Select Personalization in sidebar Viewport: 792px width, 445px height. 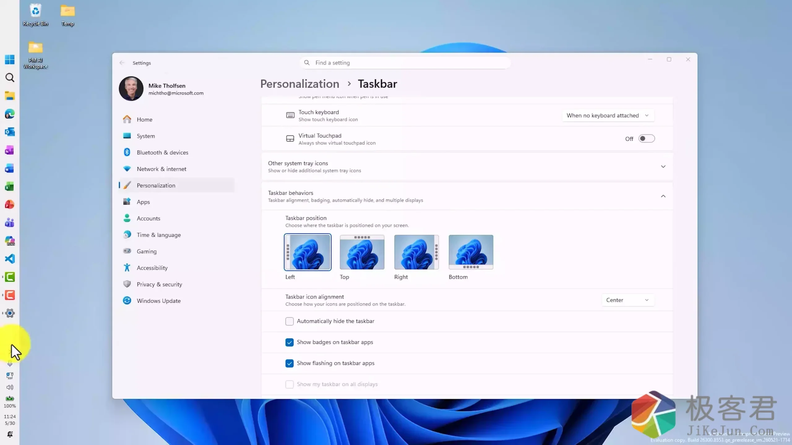click(x=176, y=185)
